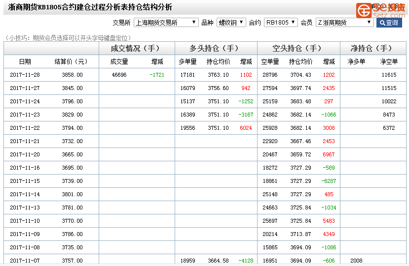Click short change value -6287

(329, 181)
